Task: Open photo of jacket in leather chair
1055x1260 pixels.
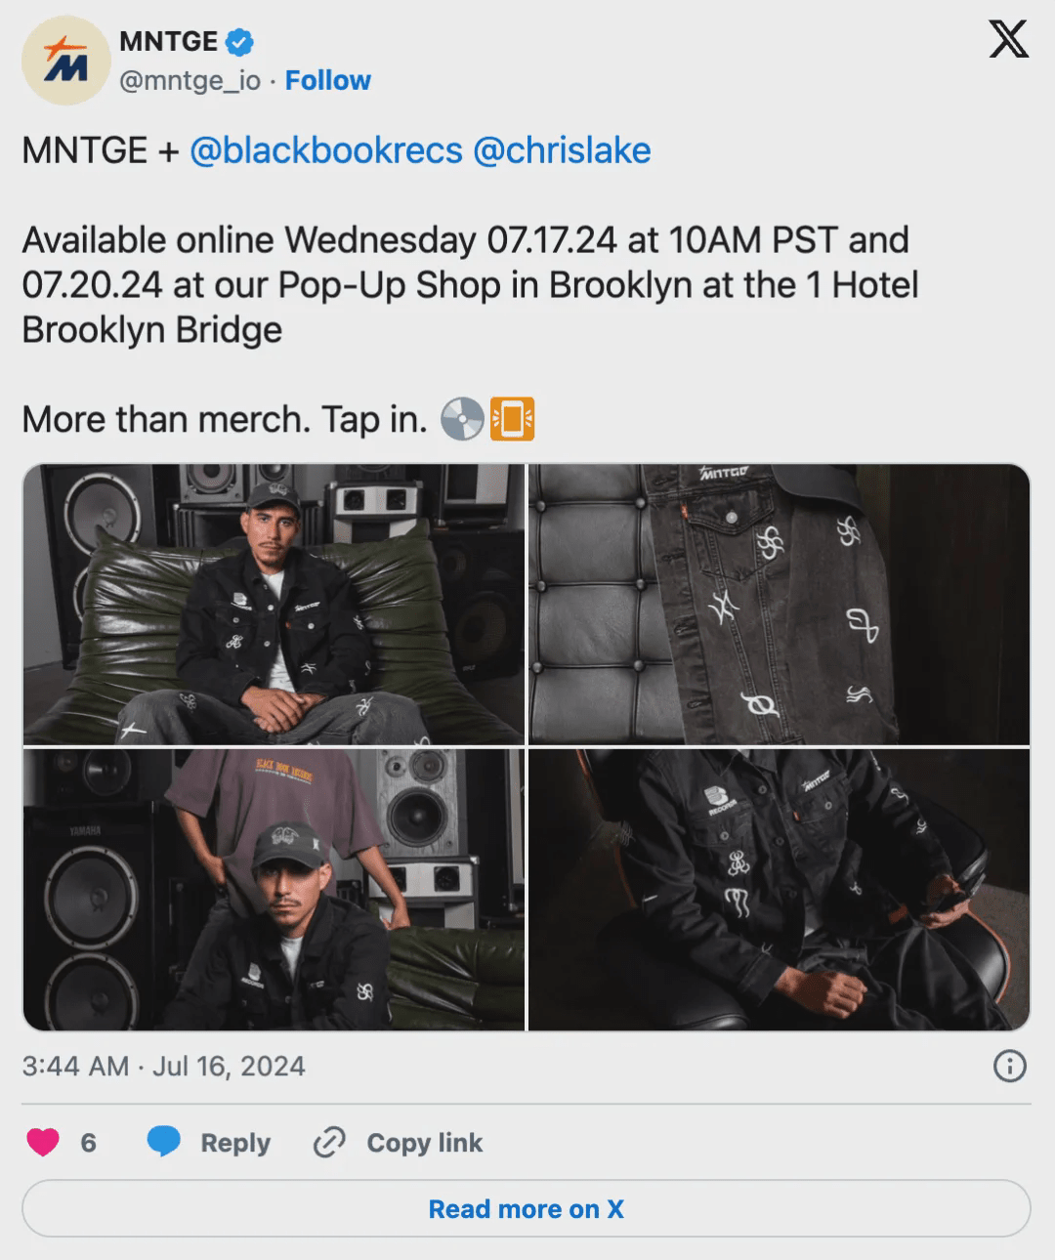Action: 780,890
